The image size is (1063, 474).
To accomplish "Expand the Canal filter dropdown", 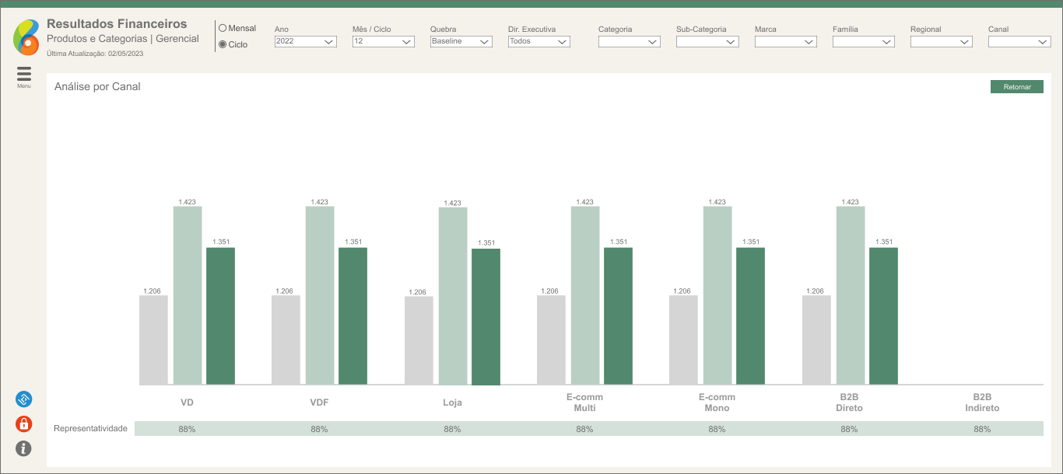I will point(1019,42).
